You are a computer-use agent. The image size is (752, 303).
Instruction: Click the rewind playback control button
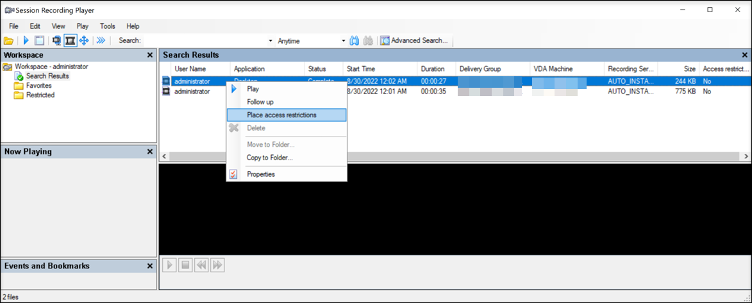click(201, 265)
